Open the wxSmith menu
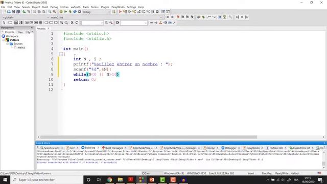327x184 pixels. pyautogui.click(x=76, y=7)
